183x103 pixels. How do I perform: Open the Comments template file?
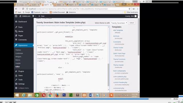click(117, 42)
